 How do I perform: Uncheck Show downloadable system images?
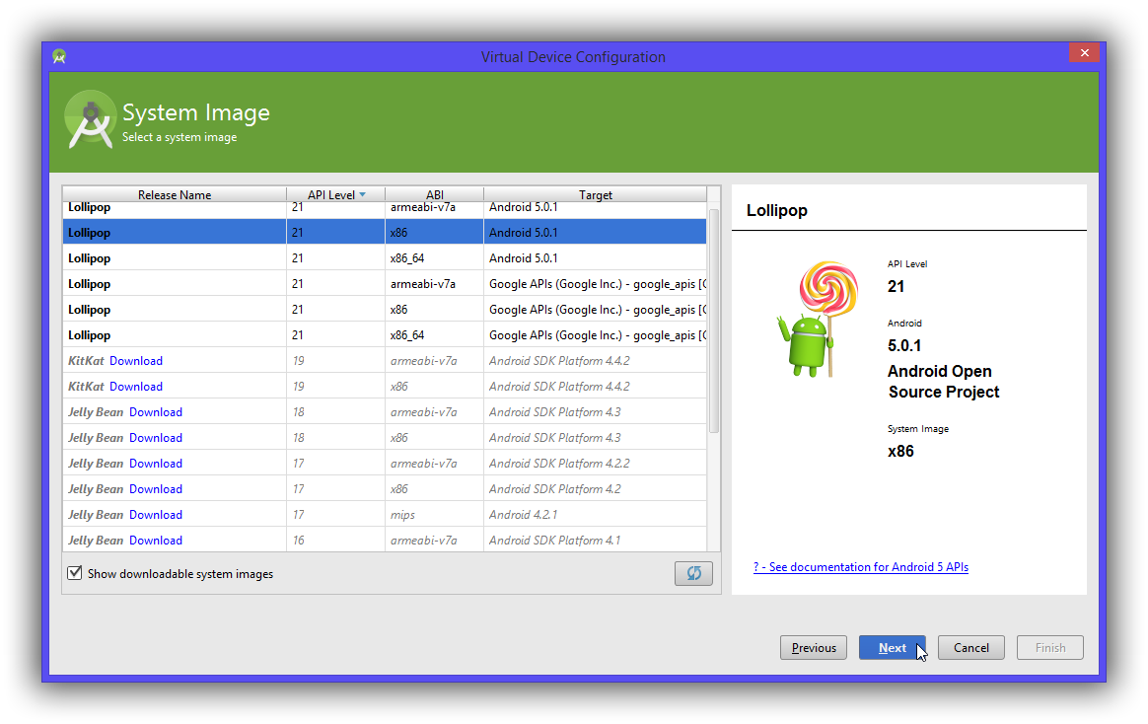point(75,573)
